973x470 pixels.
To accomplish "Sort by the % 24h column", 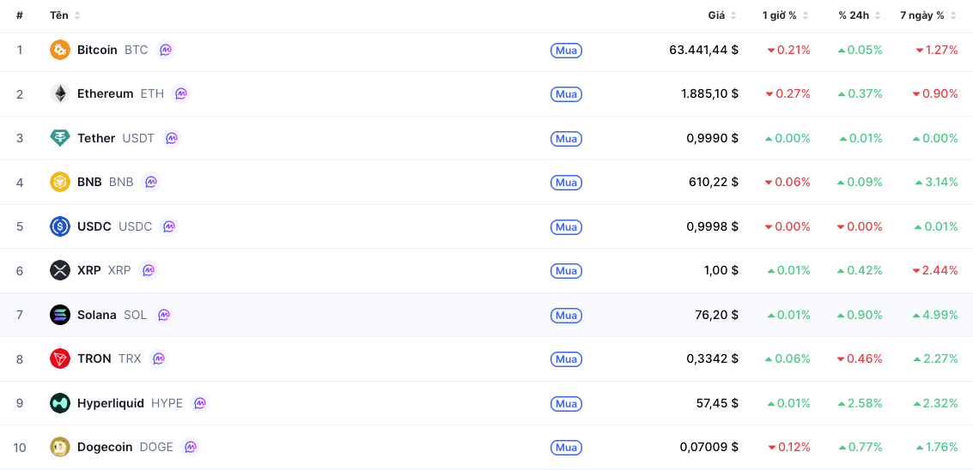I will pyautogui.click(x=860, y=15).
